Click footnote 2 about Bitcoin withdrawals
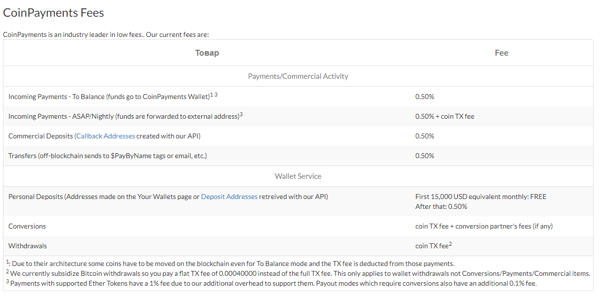This screenshot has height=298, width=600. 298,273
